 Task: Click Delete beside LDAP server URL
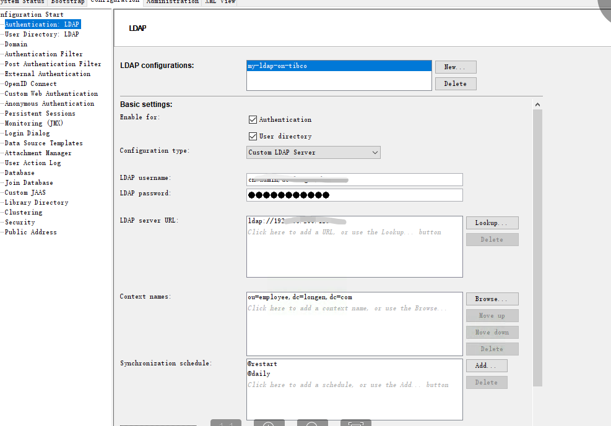point(492,240)
